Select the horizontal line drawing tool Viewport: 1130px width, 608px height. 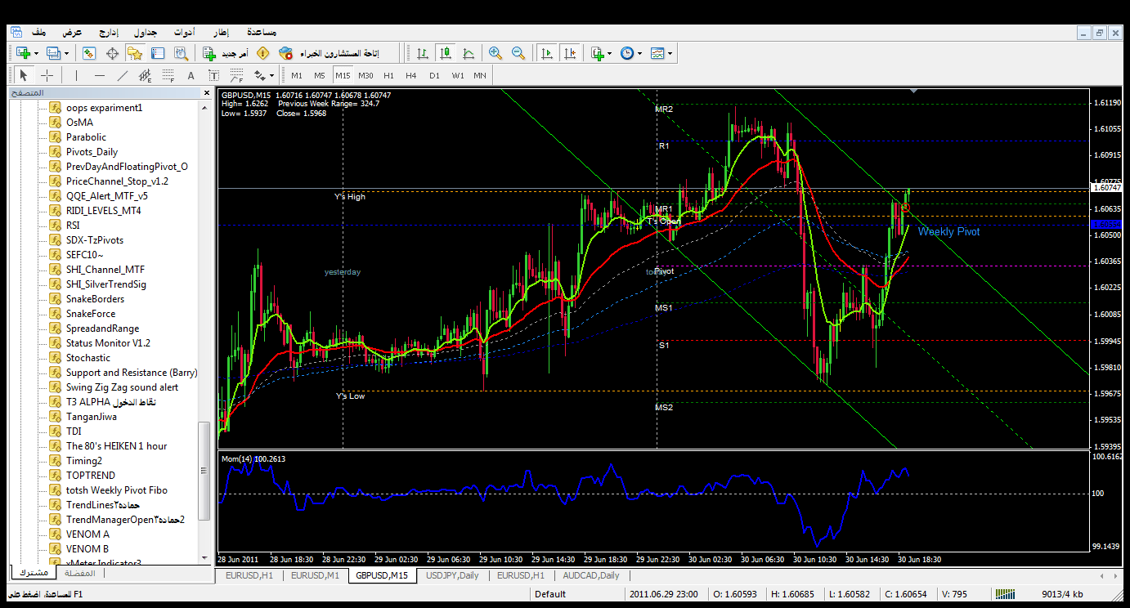[99, 75]
